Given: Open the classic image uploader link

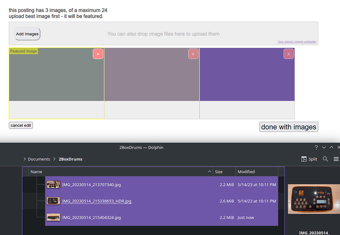Looking at the screenshot, I should tap(297, 41).
